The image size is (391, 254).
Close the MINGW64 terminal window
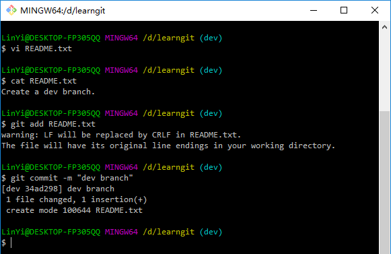[375, 11]
